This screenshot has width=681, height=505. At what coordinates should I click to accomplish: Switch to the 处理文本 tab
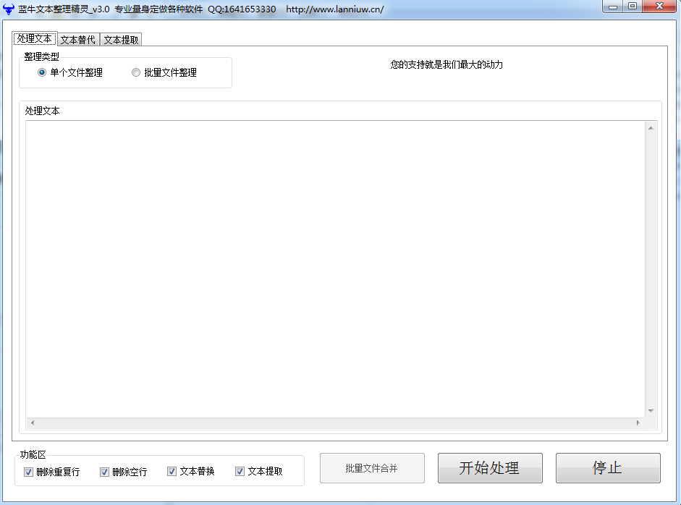pos(35,38)
